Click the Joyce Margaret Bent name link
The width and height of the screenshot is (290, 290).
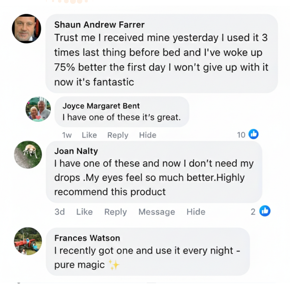101,106
